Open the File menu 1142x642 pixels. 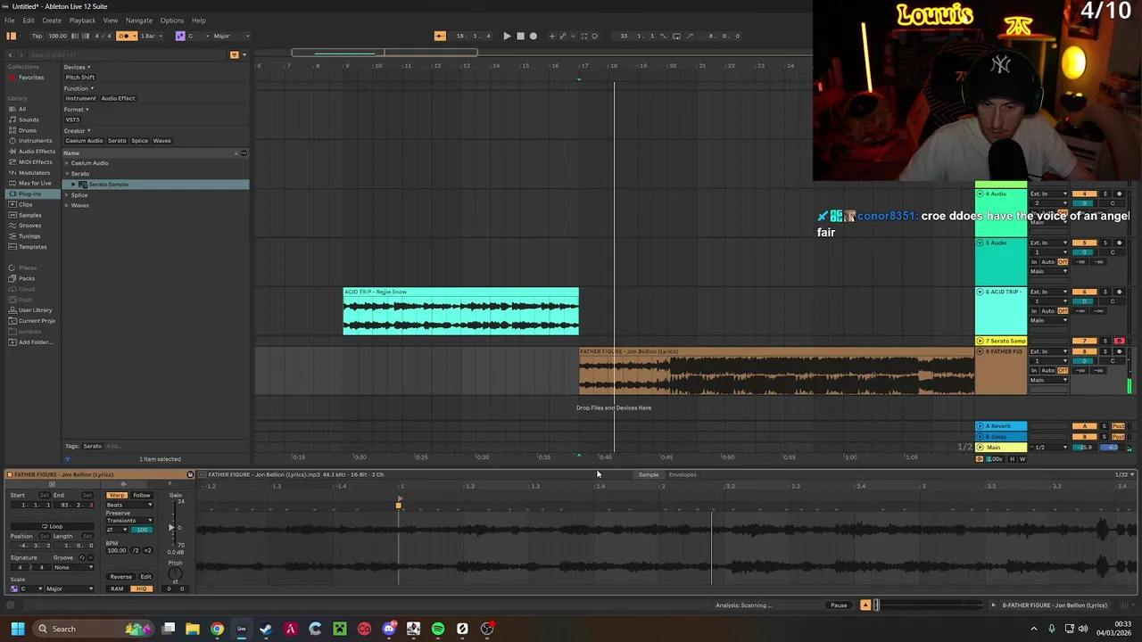click(x=9, y=21)
